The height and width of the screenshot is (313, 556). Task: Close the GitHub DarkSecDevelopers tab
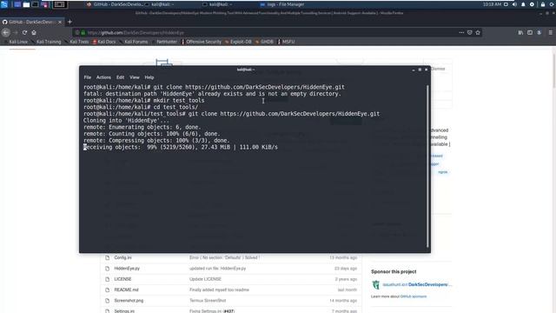click(x=60, y=22)
